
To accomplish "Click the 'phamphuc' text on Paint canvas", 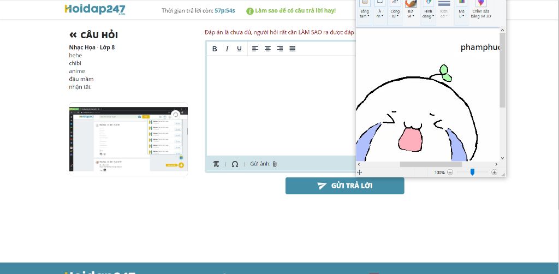I will pyautogui.click(x=480, y=47).
